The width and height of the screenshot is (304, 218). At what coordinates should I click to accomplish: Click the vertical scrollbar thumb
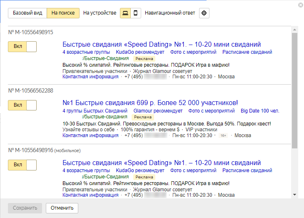[294, 90]
